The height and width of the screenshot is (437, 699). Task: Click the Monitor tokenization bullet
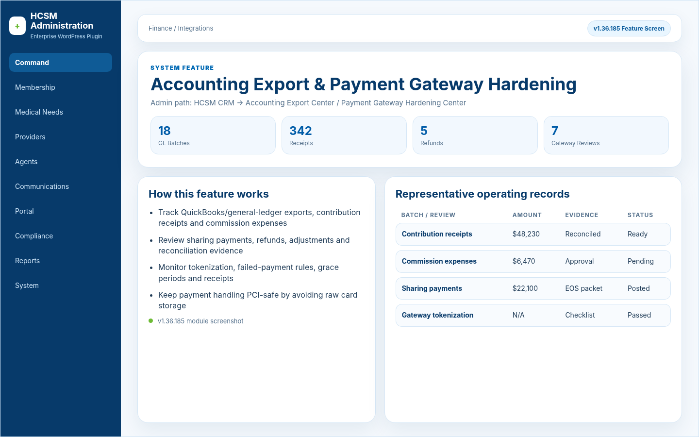pyautogui.click(x=249, y=273)
